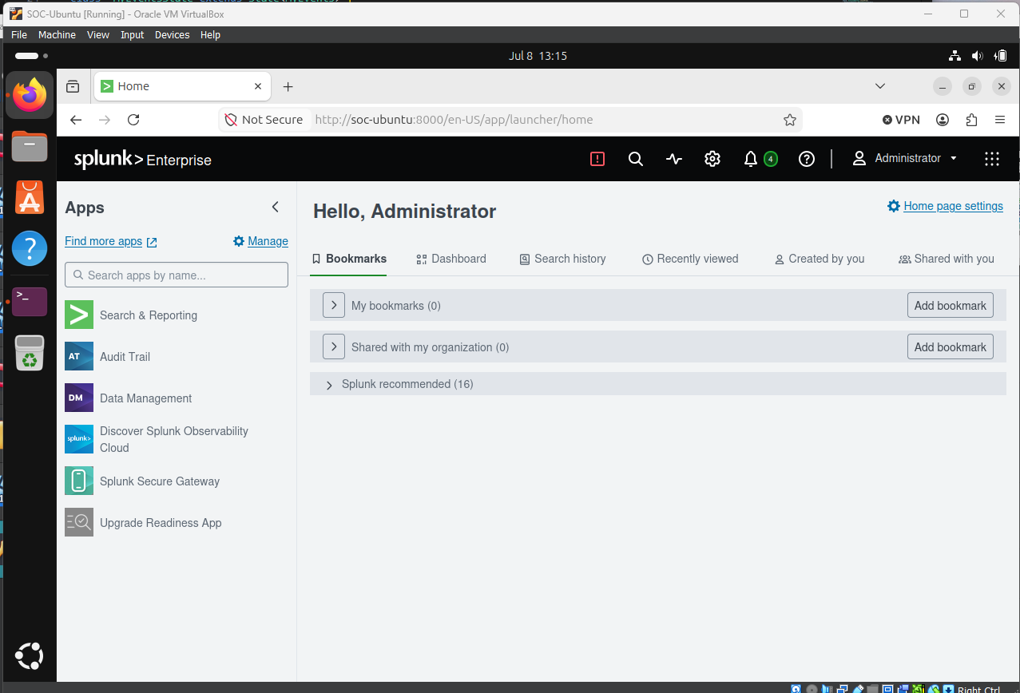Switch to the Created by you tab
The width and height of the screenshot is (1020, 693).
pyautogui.click(x=820, y=259)
